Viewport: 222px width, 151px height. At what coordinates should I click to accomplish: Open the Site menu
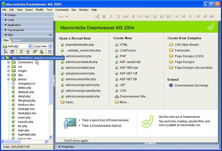73,10
